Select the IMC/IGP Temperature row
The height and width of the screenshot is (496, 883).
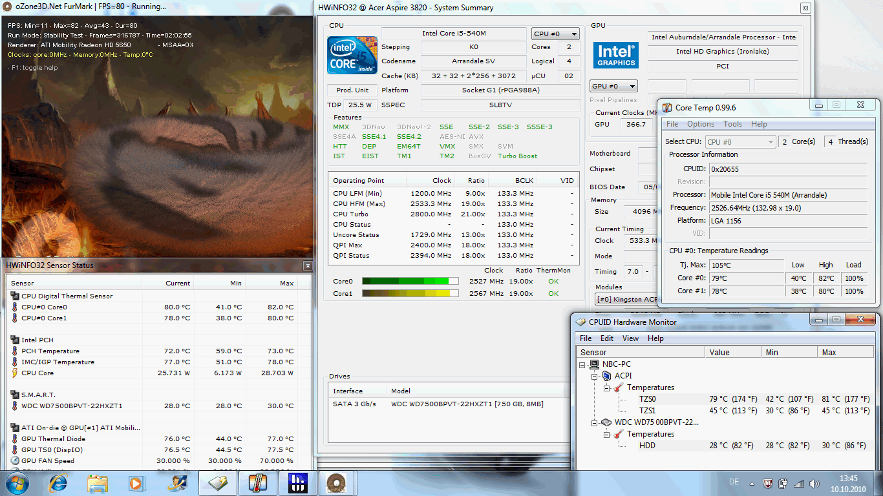(x=157, y=362)
